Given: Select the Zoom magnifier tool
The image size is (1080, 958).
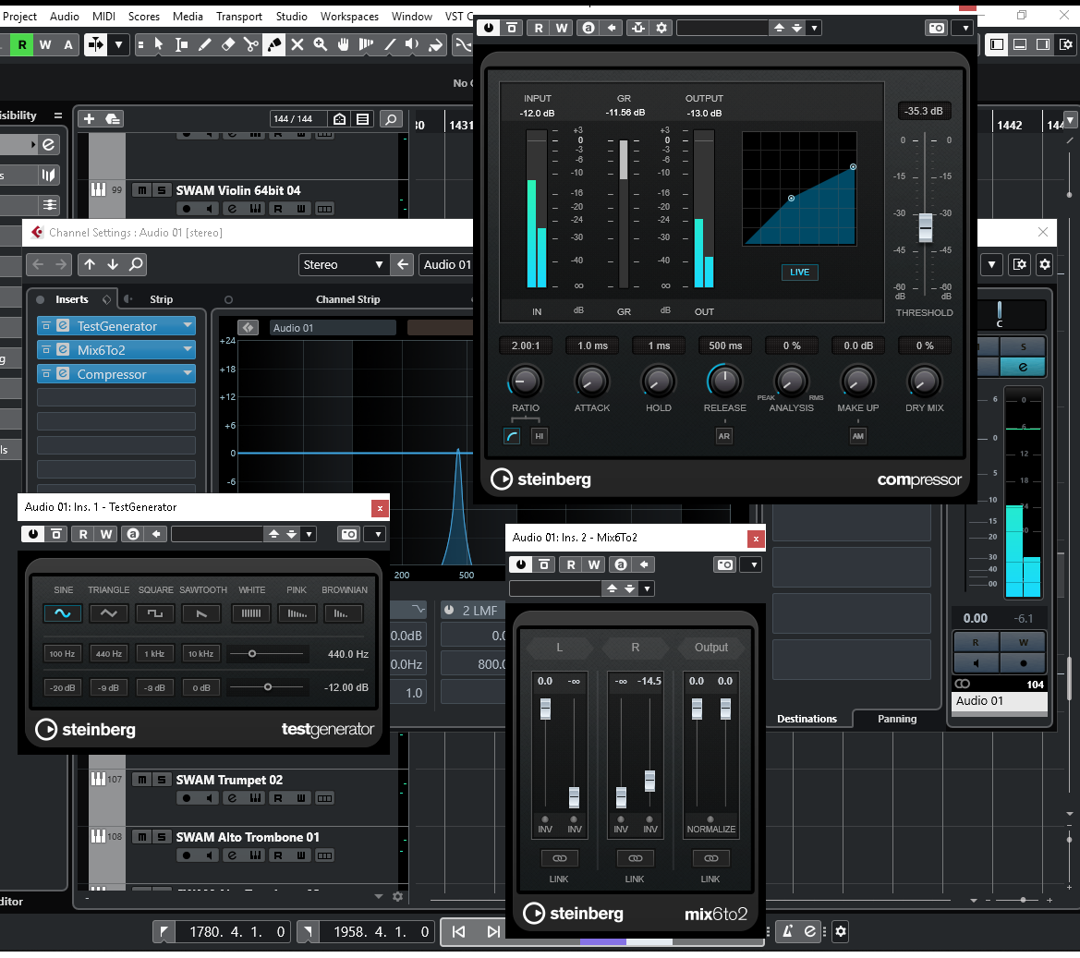Looking at the screenshot, I should pos(321,44).
